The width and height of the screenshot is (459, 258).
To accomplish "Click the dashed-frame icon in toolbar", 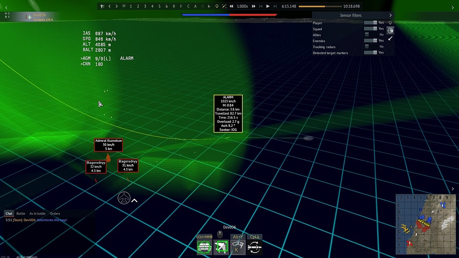I will coord(224,6).
